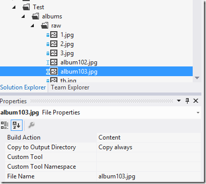Click the Custom Tool Namespace value field
206x184 pixels.
pos(149,167)
